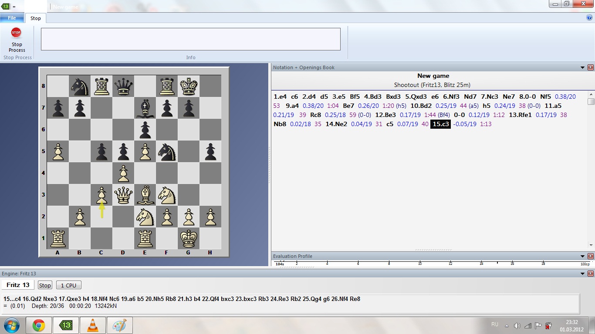Click the red Stop Process icon
This screenshot has width=595, height=334.
[16, 33]
